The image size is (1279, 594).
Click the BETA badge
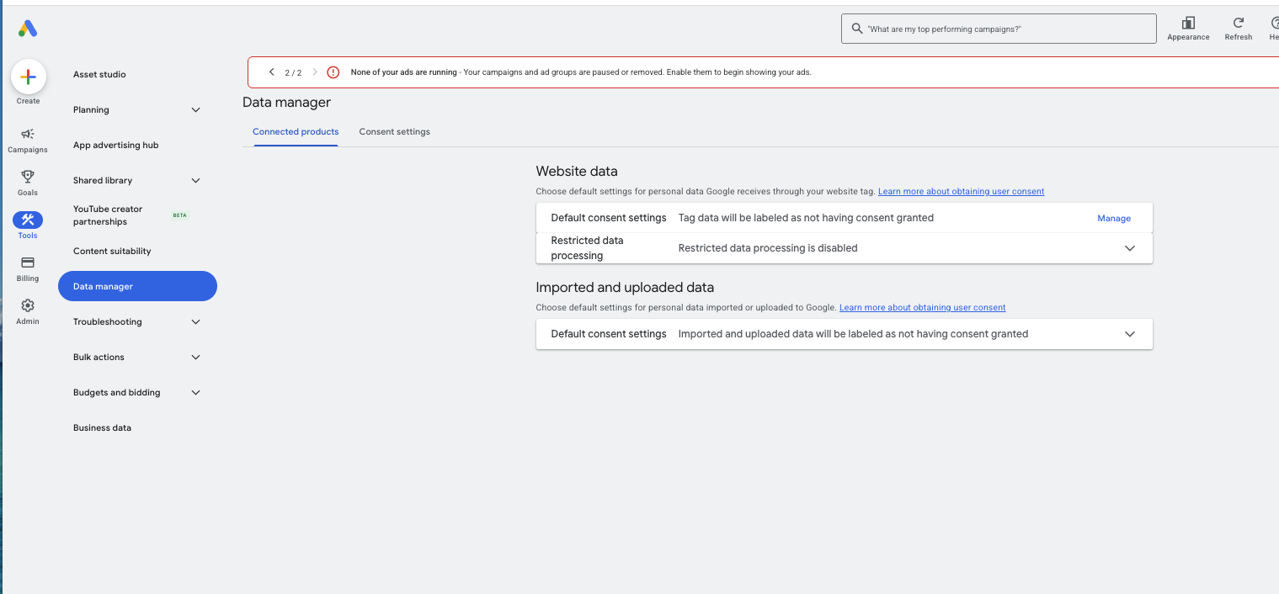[179, 215]
